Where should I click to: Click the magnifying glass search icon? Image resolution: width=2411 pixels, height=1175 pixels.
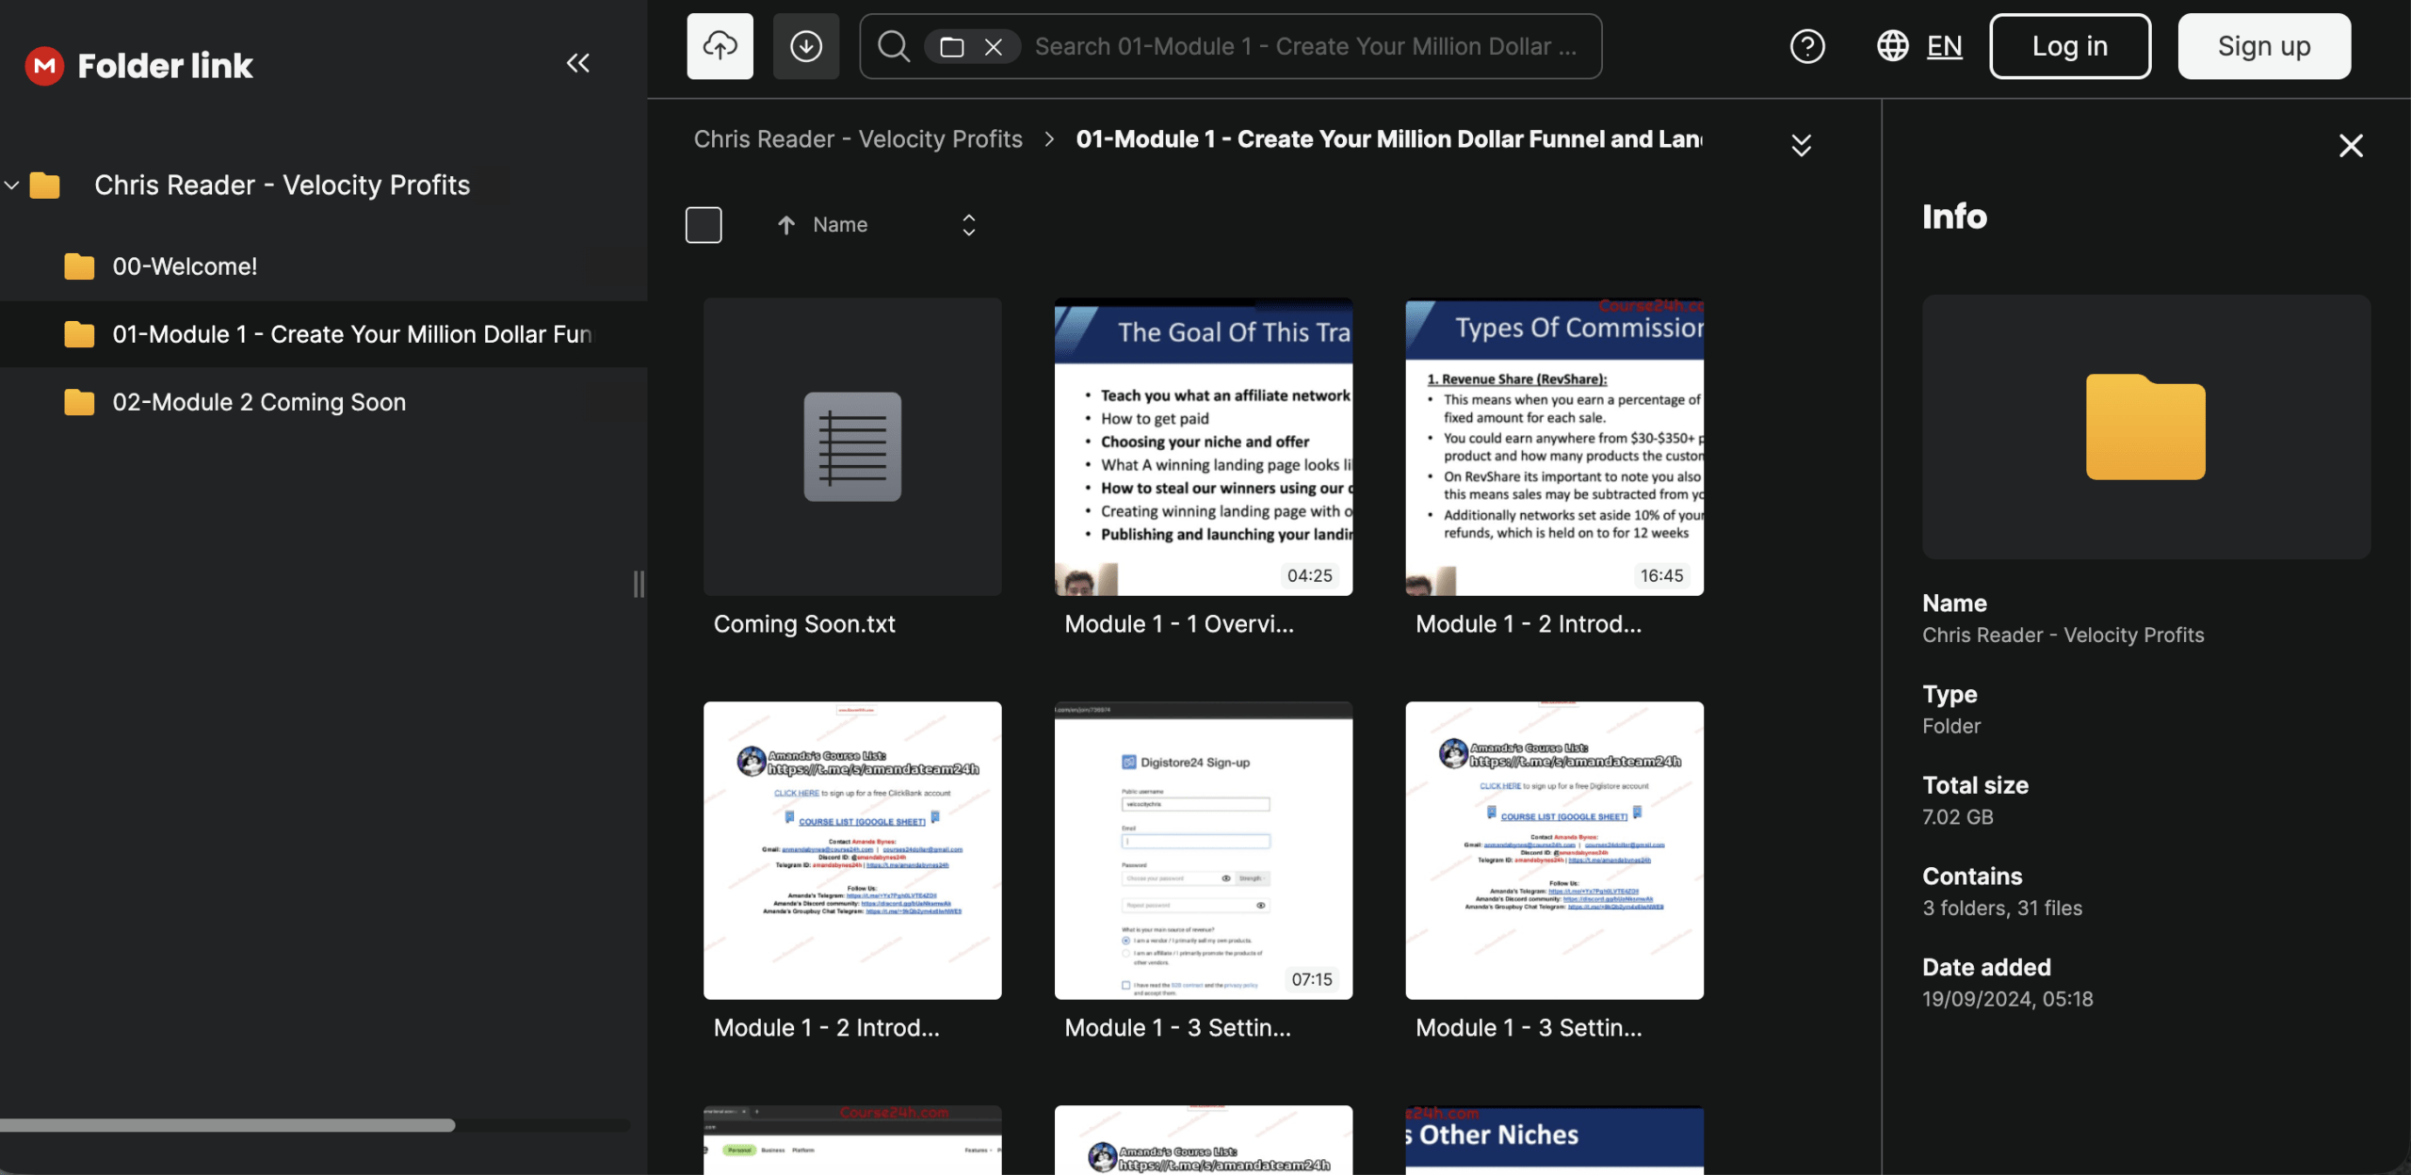point(893,46)
